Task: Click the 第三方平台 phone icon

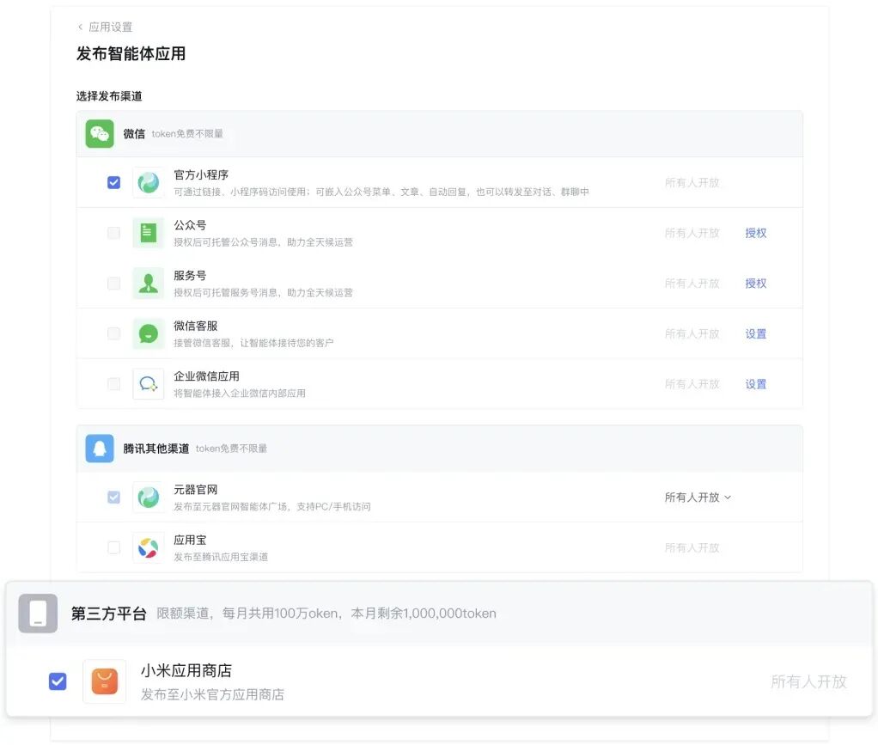Action: [37, 613]
